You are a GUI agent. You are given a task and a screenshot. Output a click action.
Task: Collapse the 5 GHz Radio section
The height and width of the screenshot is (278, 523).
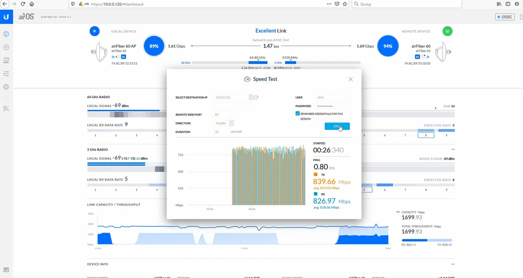pos(453,149)
